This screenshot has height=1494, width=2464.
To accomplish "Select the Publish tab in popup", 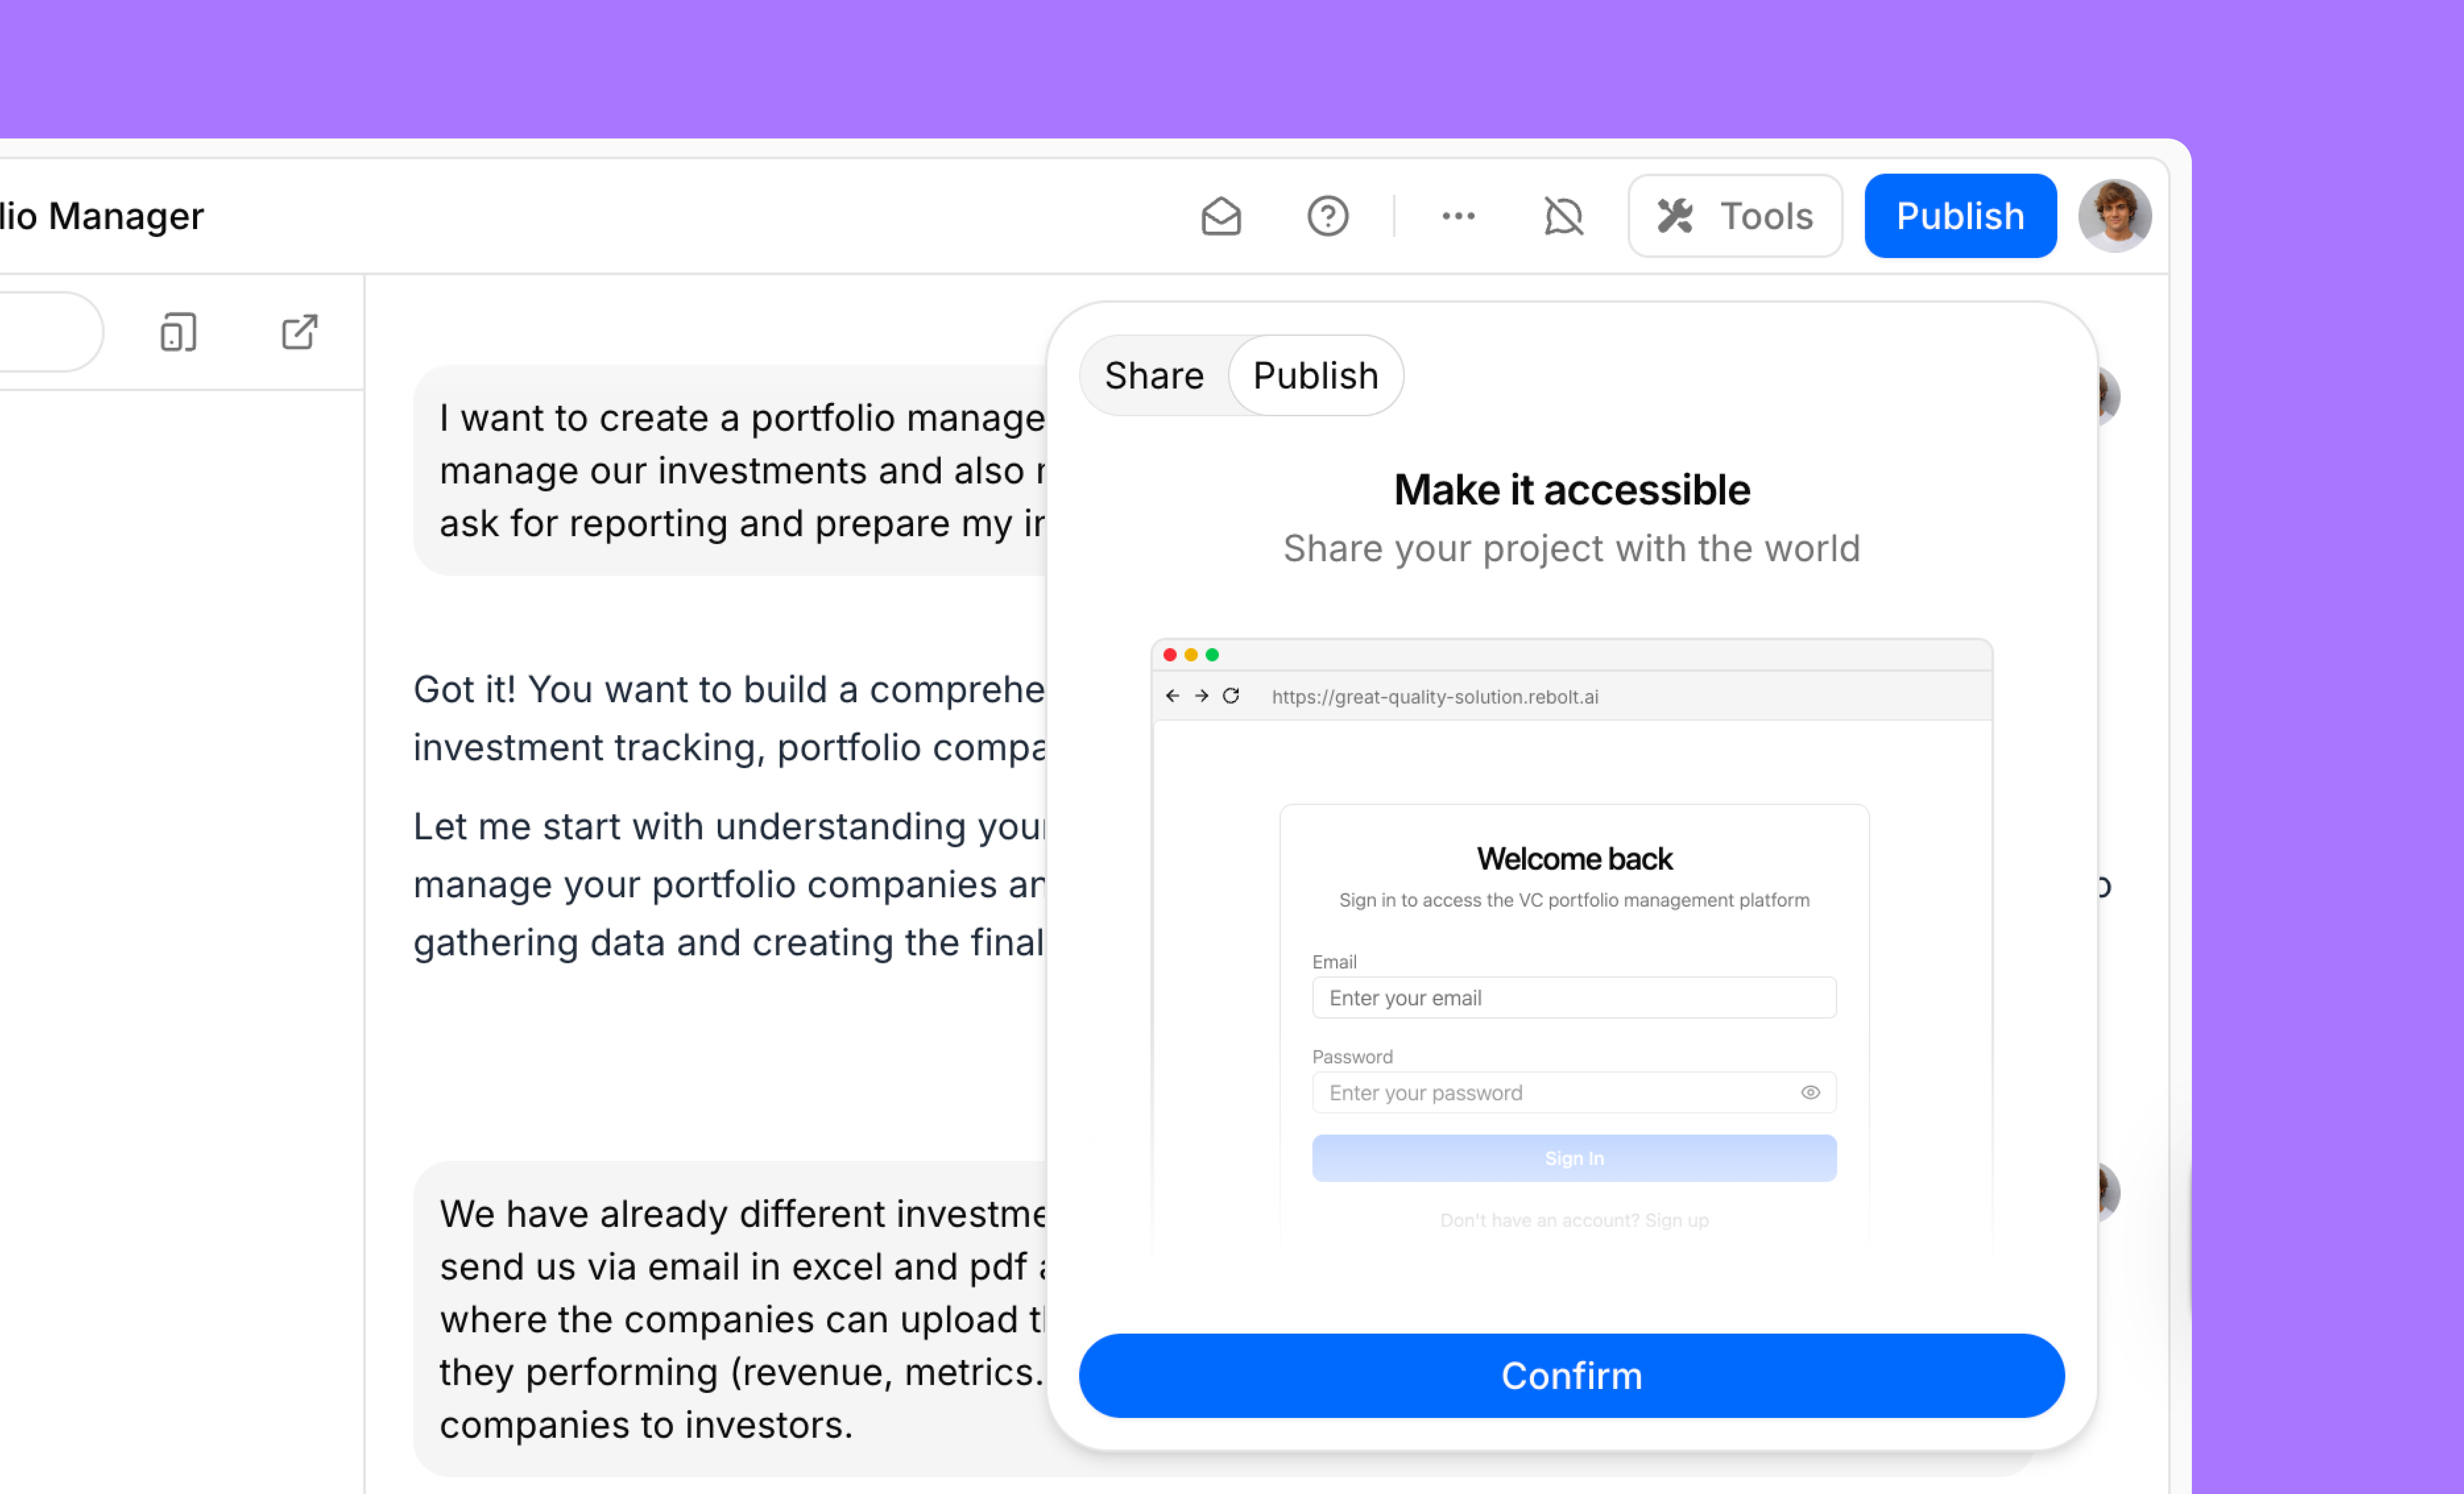I will pyautogui.click(x=1315, y=376).
